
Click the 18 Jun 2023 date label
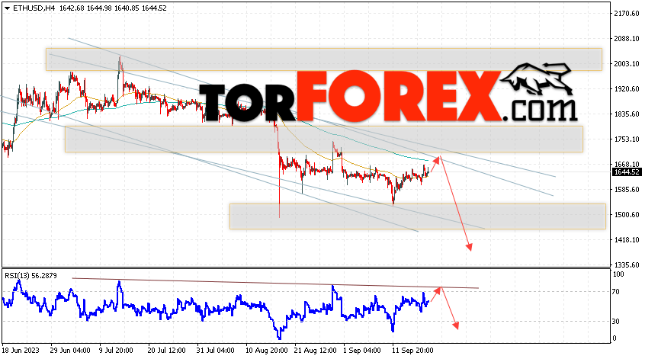coord(21,351)
